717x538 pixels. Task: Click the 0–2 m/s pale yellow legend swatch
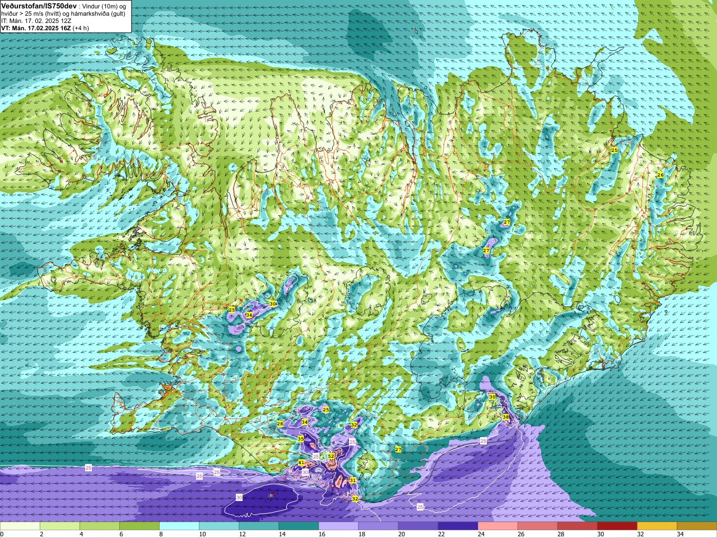pos(20,526)
